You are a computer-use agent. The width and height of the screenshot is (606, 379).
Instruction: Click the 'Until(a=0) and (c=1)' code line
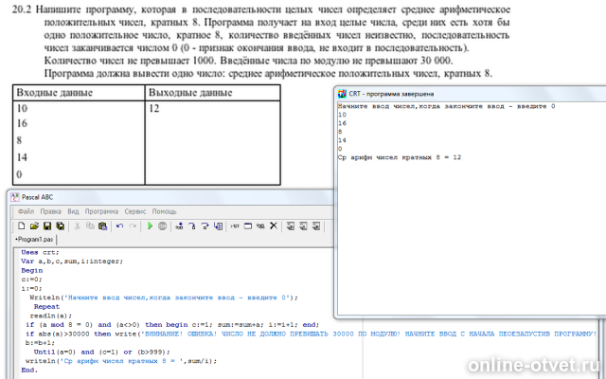(101, 352)
